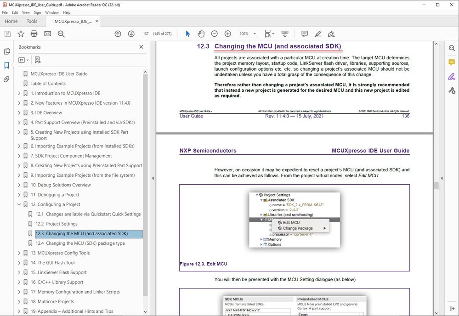This screenshot has height=316, width=459.
Task: Zoom out with the minus icon
Action: click(214, 34)
